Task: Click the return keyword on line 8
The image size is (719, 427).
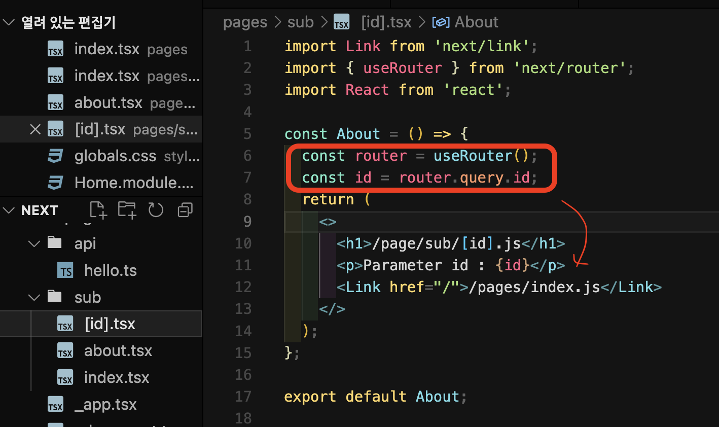Action: pos(328,199)
